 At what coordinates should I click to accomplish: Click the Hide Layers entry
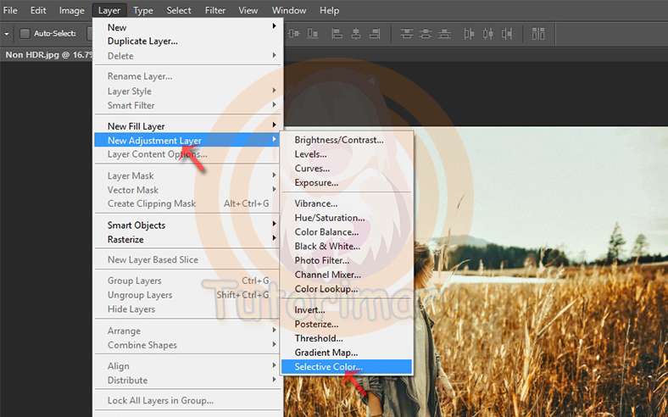(186, 309)
